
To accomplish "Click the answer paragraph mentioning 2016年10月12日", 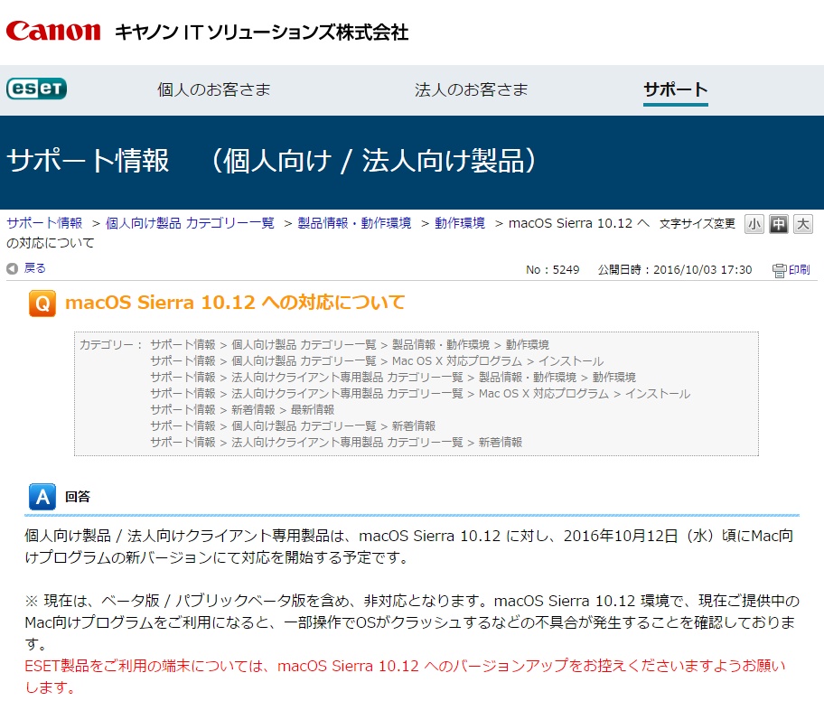I will click(409, 547).
